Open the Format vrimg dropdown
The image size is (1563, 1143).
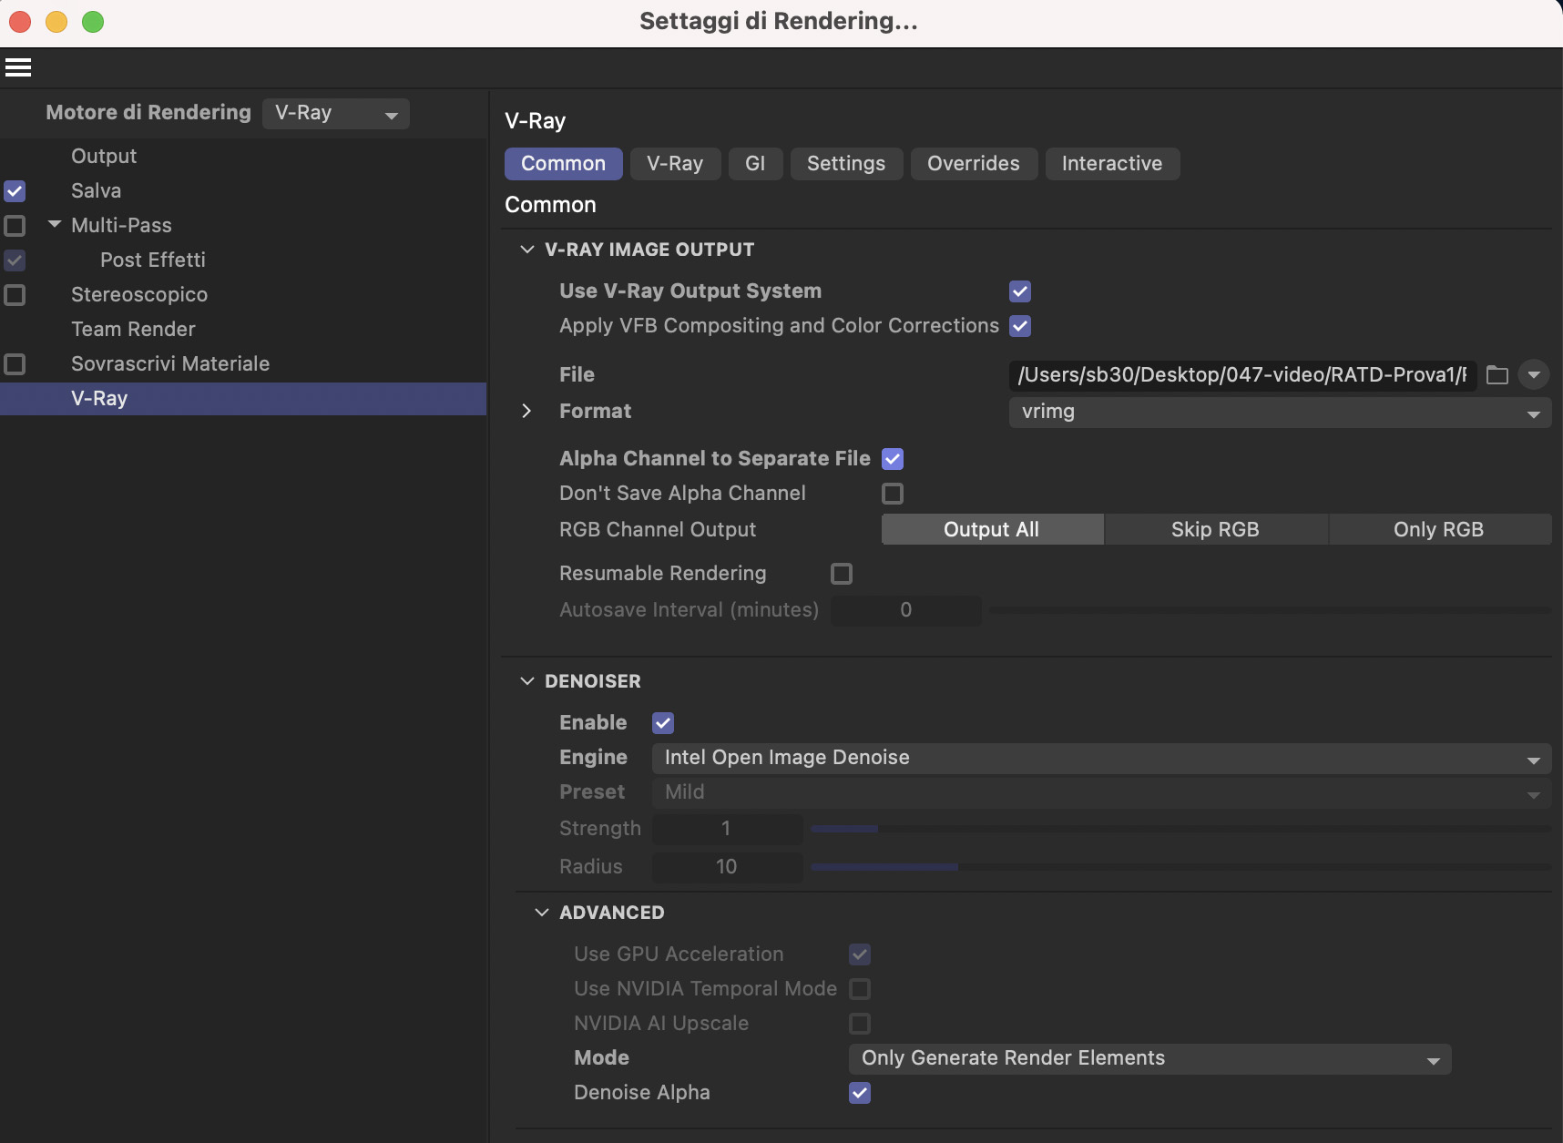[x=1280, y=412]
